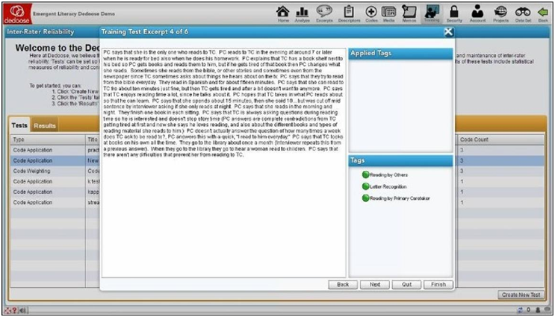The height and width of the screenshot is (317, 555).
Task: Switch to the Results tab
Action: (x=45, y=126)
